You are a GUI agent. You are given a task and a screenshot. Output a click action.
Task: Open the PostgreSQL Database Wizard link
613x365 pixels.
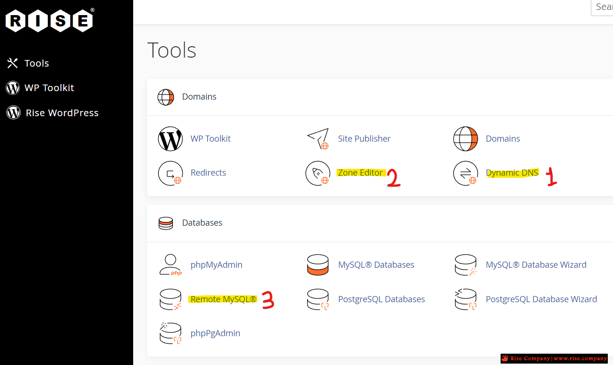(541, 299)
